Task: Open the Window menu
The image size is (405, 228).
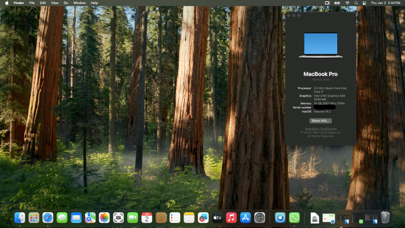Action: (x=79, y=3)
